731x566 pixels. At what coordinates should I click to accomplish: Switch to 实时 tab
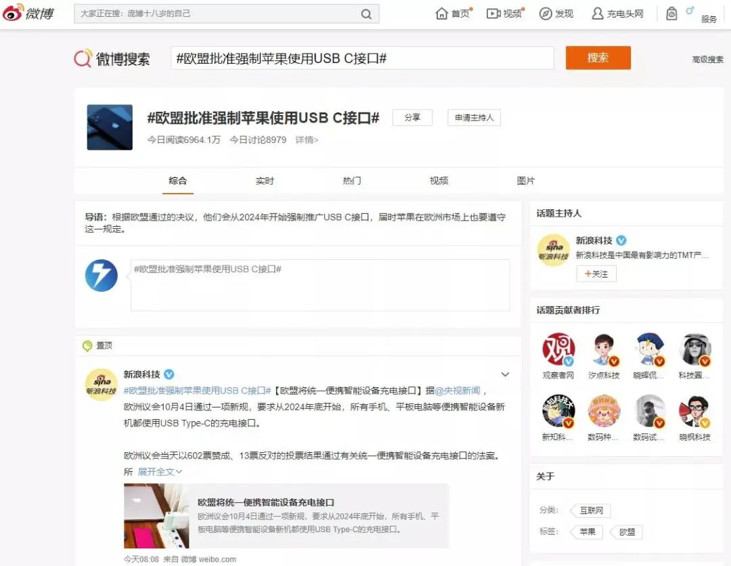pyautogui.click(x=265, y=181)
